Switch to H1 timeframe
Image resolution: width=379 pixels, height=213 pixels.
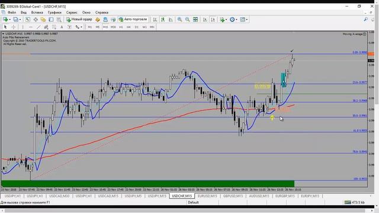(x=121, y=27)
